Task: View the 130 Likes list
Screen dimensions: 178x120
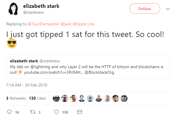Action: pyautogui.click(x=37, y=98)
